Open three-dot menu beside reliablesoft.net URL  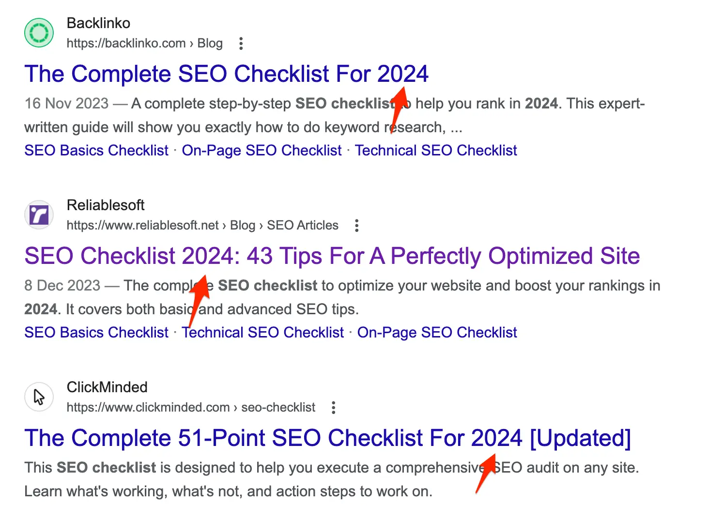(x=356, y=226)
